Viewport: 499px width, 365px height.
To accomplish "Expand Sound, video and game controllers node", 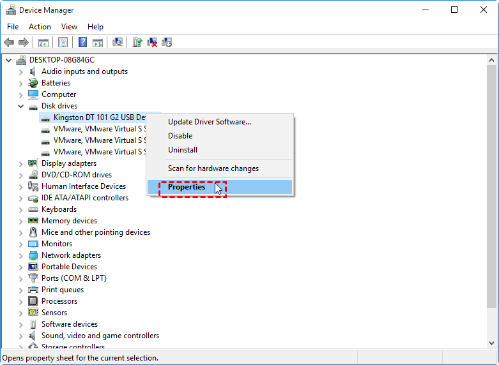I will point(20,336).
